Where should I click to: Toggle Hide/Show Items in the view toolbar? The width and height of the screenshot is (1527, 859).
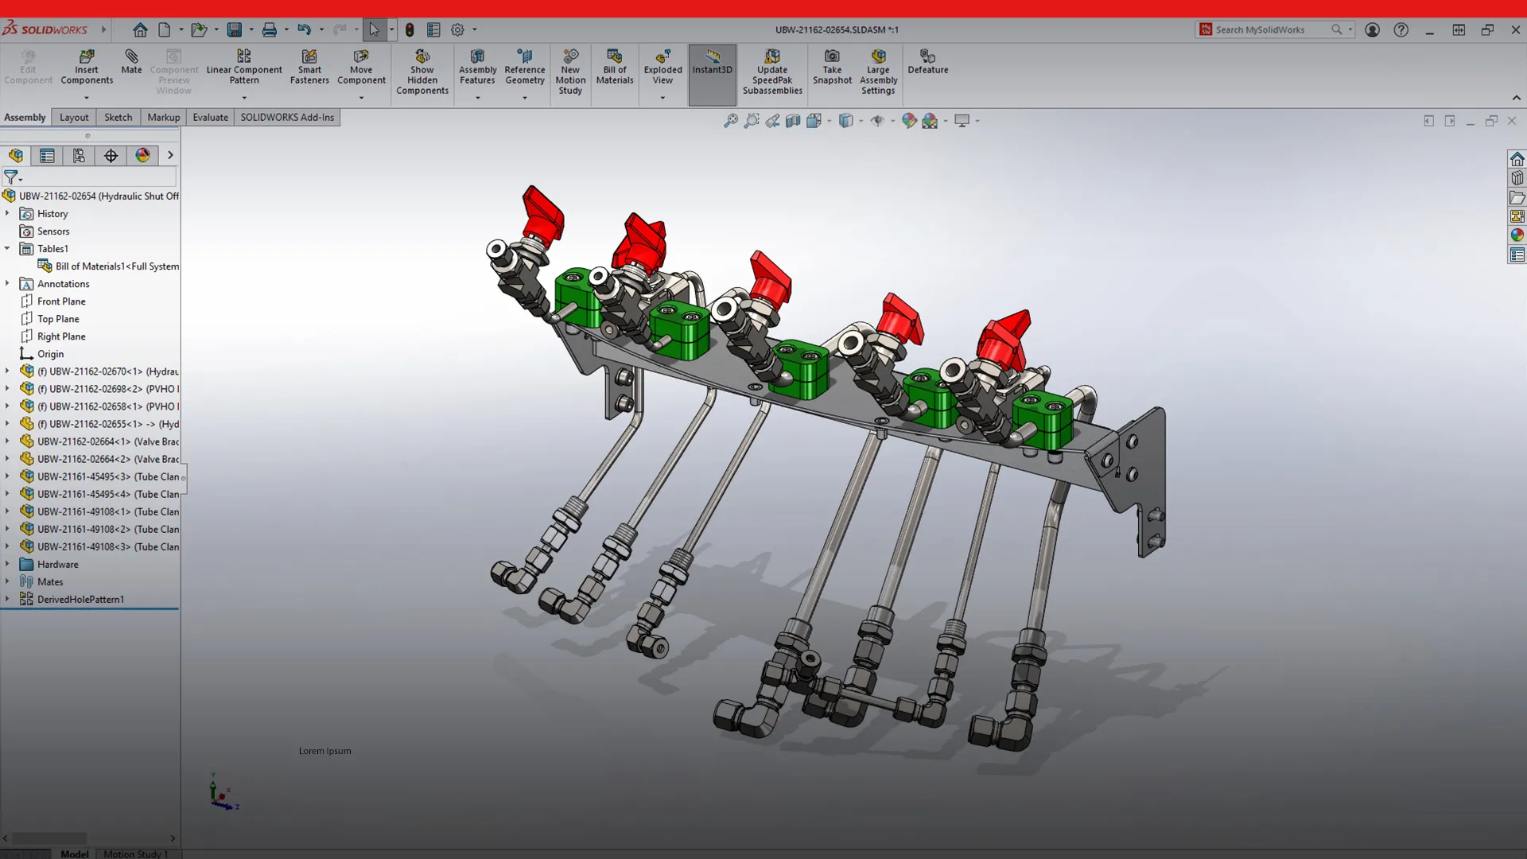tap(878, 120)
